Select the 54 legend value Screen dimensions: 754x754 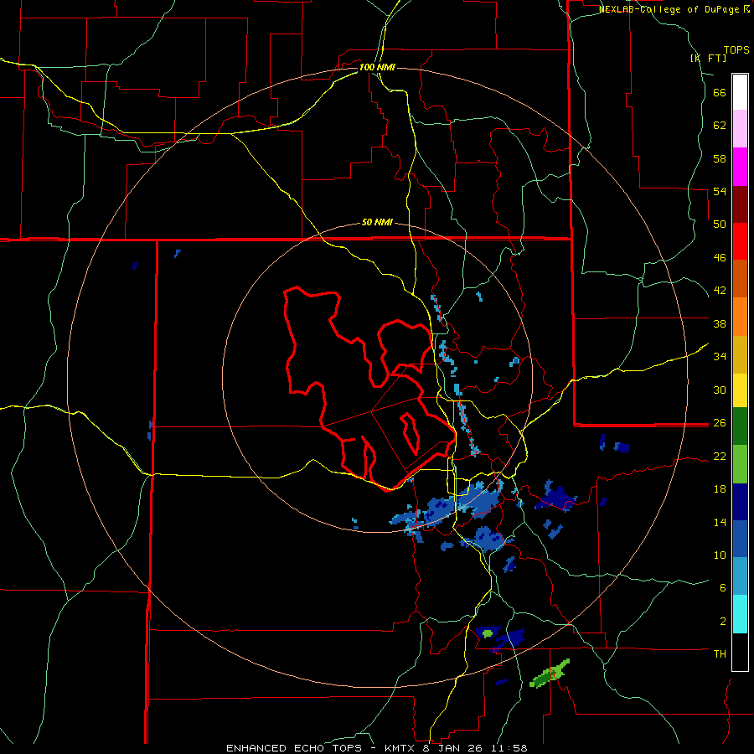click(720, 191)
